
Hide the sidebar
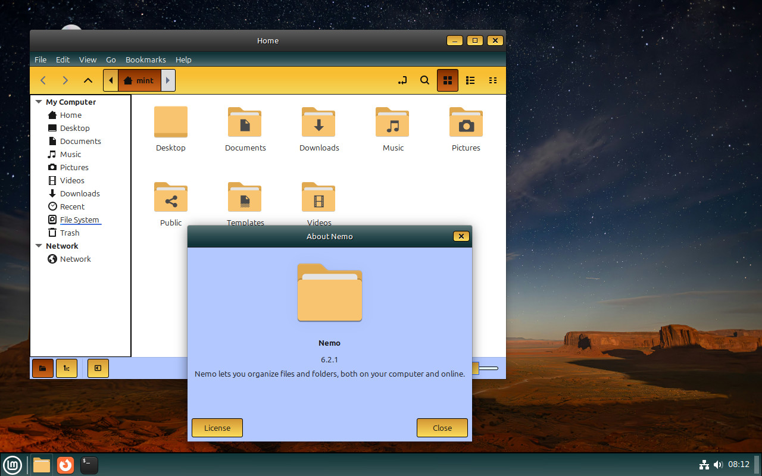98,368
